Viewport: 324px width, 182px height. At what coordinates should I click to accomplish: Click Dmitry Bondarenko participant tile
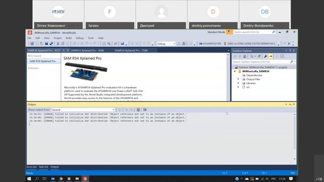[265, 15]
